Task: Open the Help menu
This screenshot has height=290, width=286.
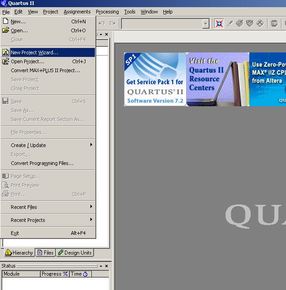Action: [168, 12]
